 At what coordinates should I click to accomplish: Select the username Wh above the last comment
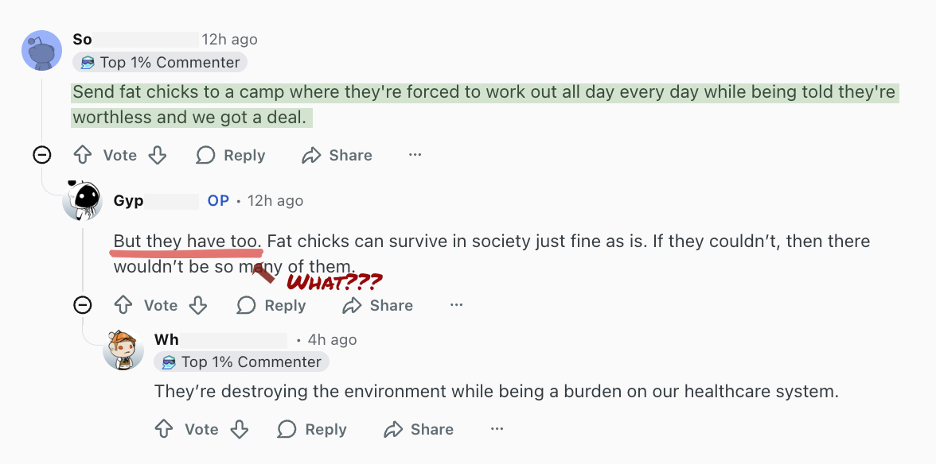(165, 339)
